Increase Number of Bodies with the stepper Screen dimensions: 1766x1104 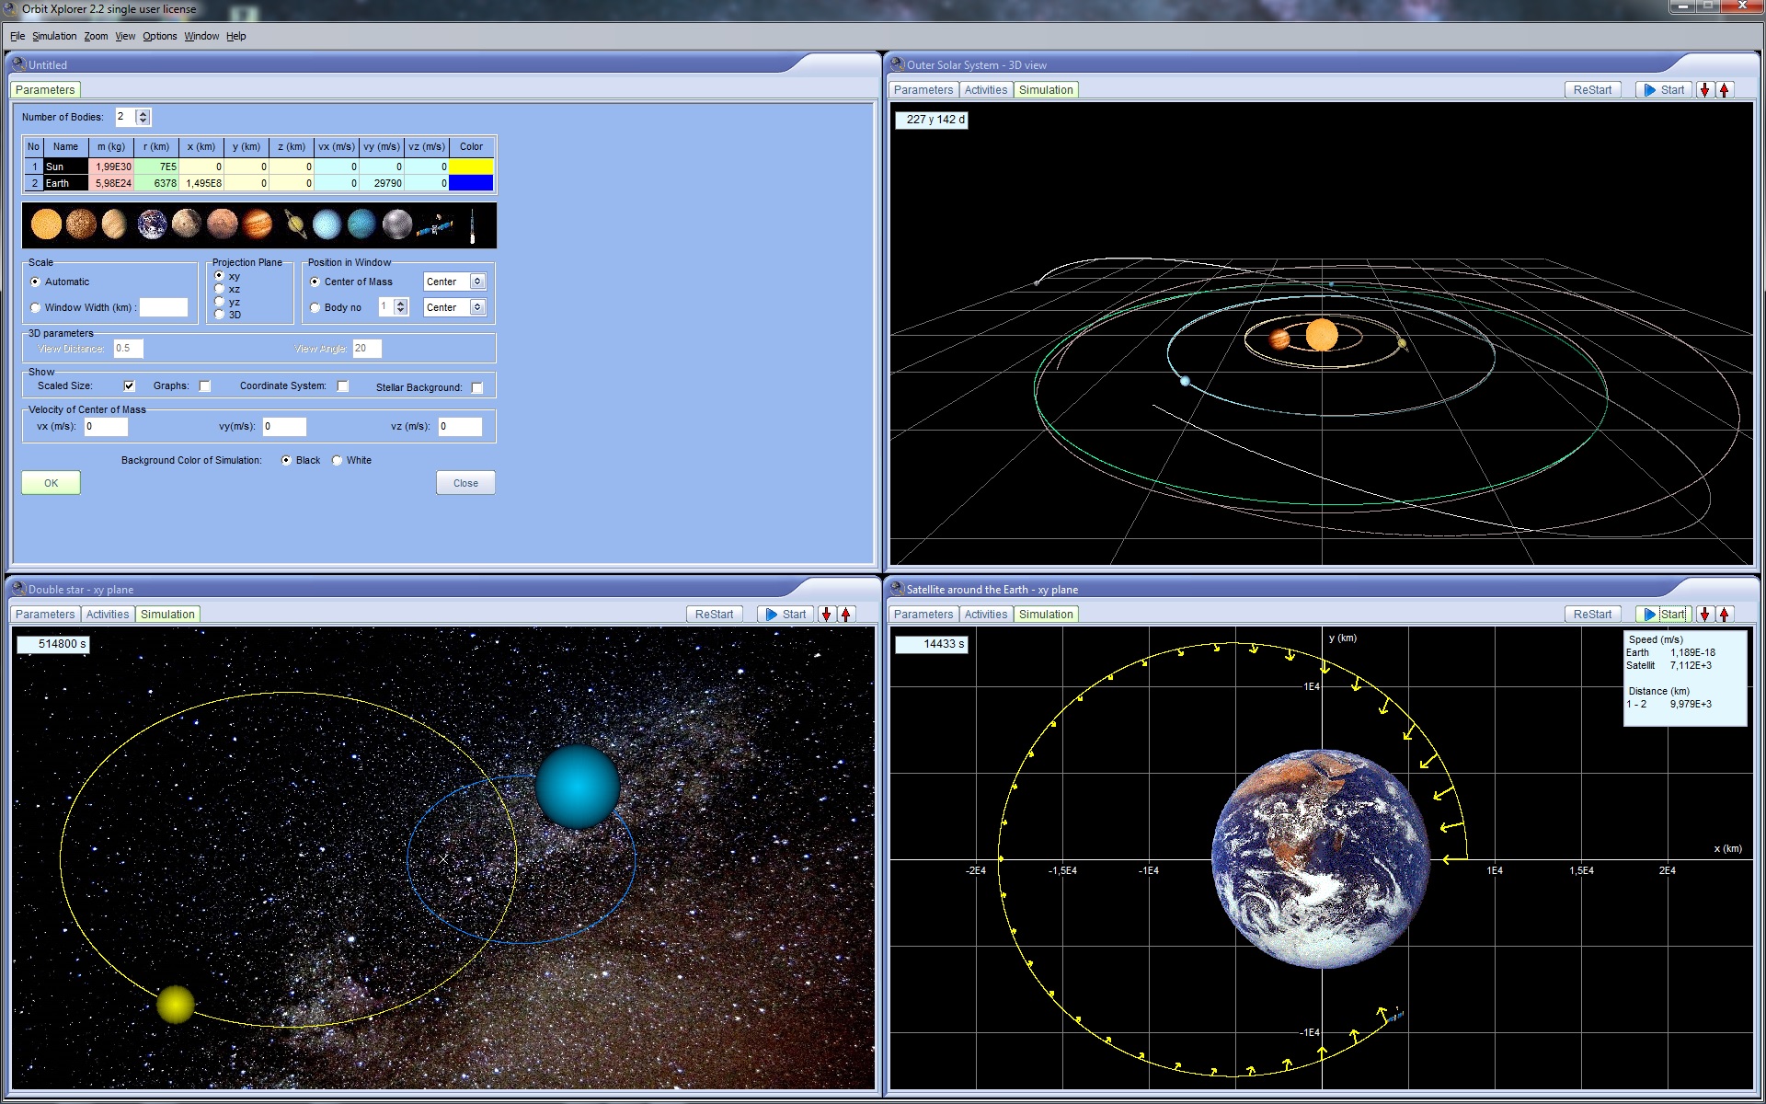click(x=143, y=112)
